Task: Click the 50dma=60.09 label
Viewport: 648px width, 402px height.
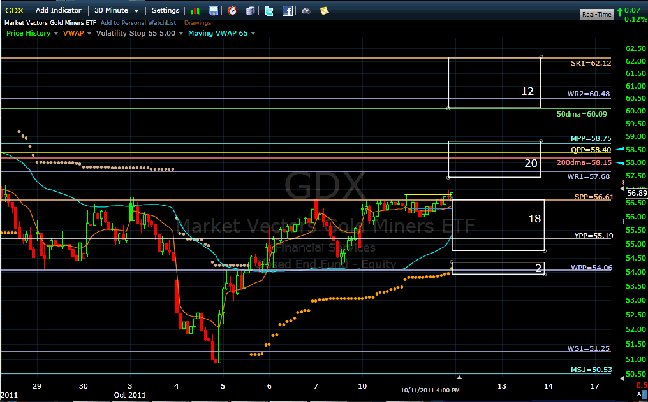Action: [582, 114]
